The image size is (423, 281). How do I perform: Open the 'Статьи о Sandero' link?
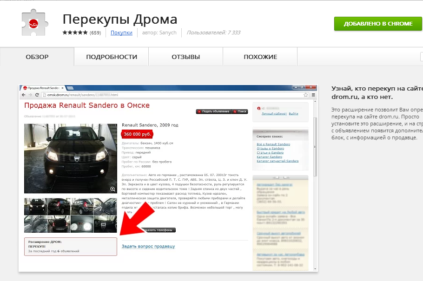click(270, 153)
